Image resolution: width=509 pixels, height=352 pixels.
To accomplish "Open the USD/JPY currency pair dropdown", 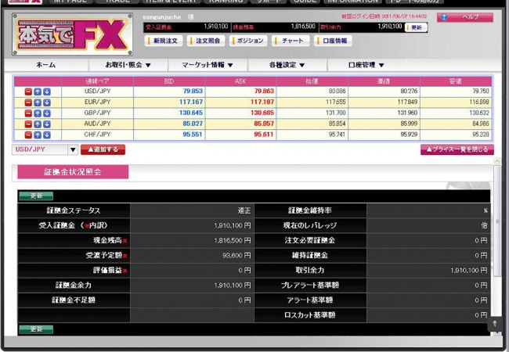I will (x=73, y=149).
